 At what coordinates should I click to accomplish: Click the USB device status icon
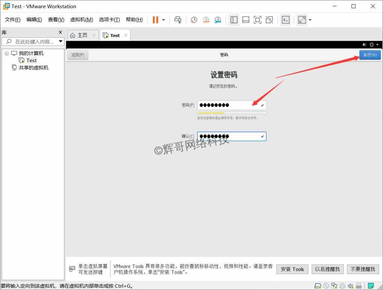point(359,286)
